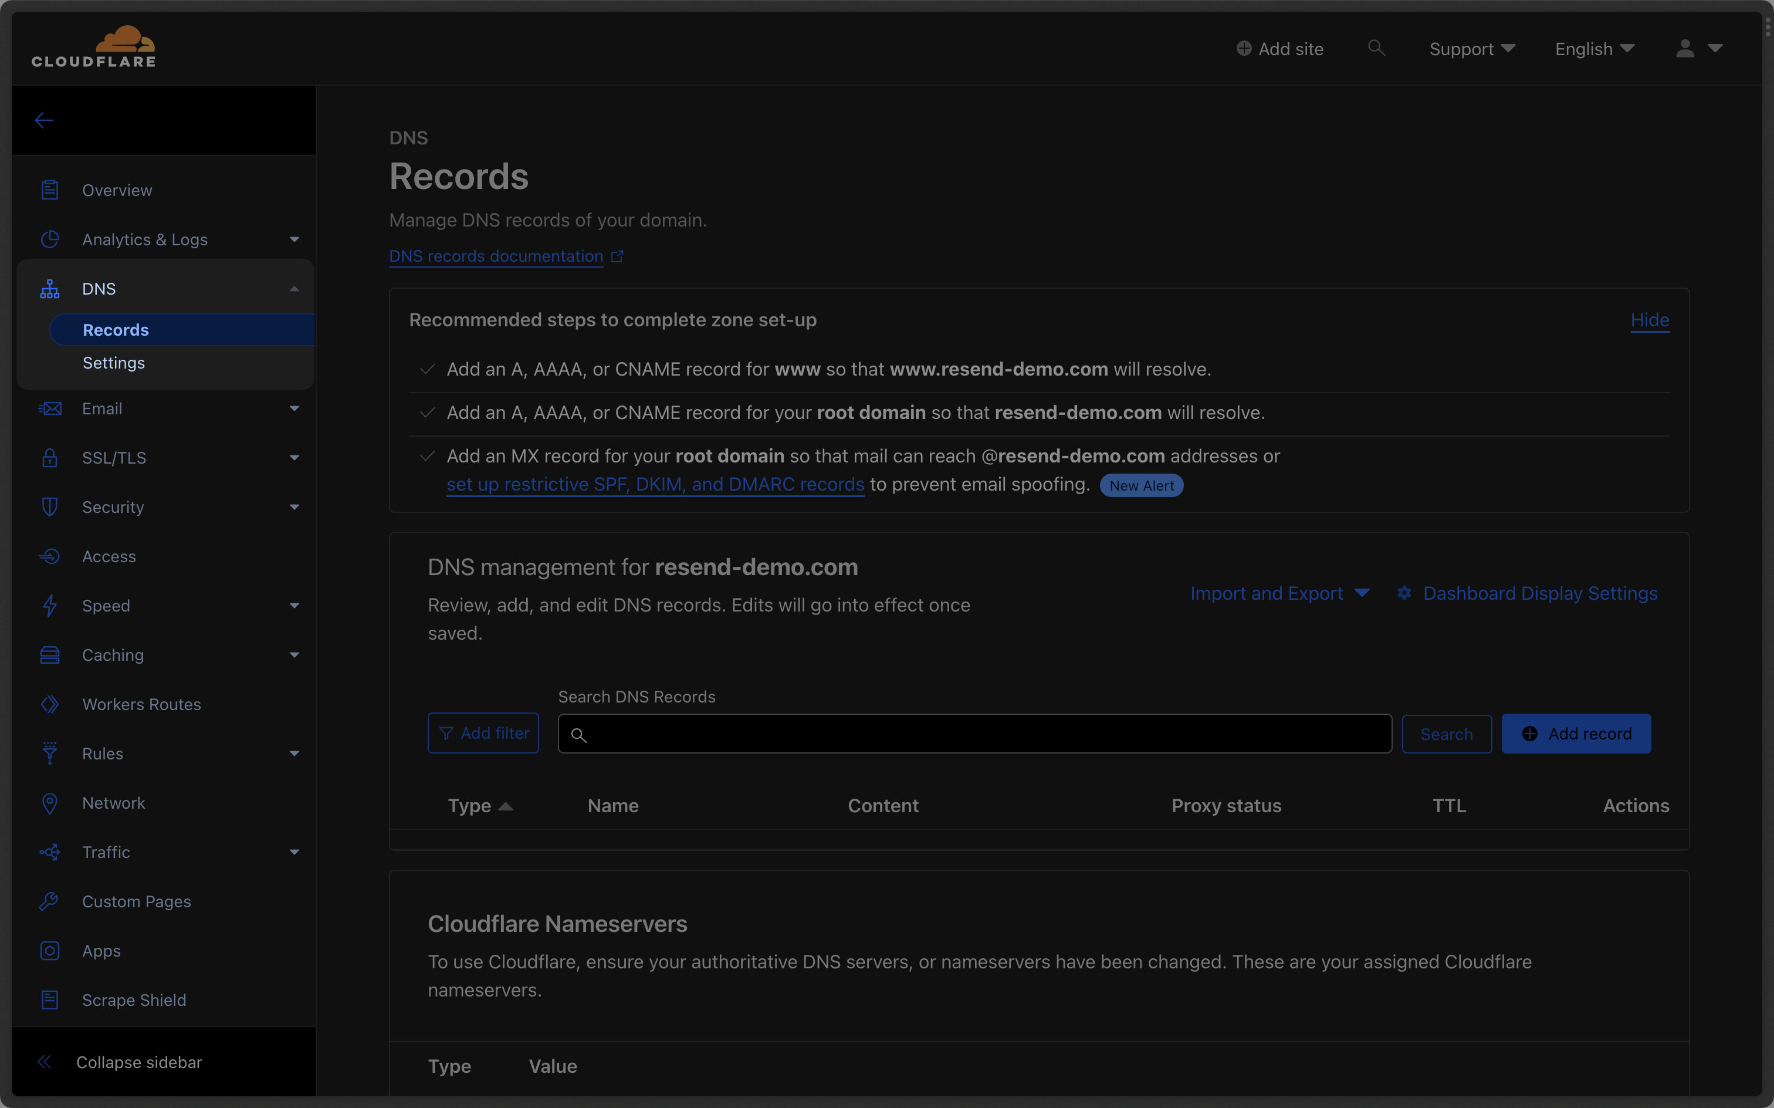Click the Rules filter icon
1774x1108 pixels.
(50, 754)
